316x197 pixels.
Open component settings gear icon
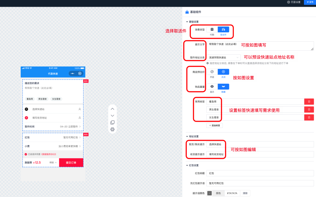[112, 129]
